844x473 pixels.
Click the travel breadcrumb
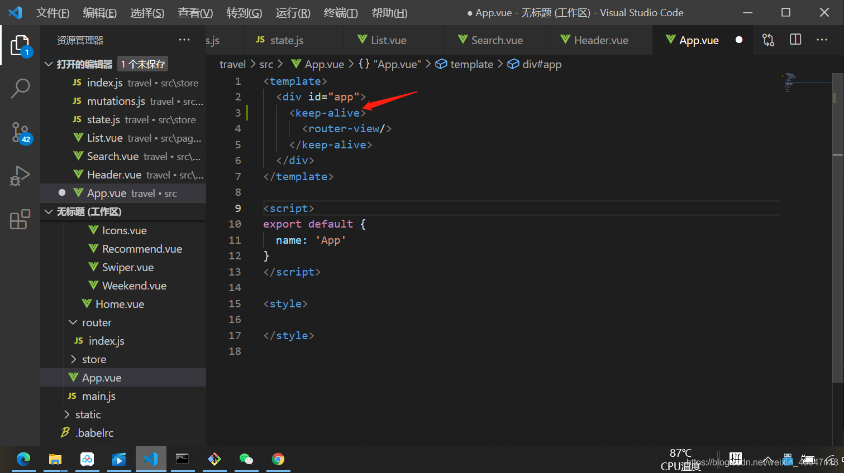[x=232, y=64]
